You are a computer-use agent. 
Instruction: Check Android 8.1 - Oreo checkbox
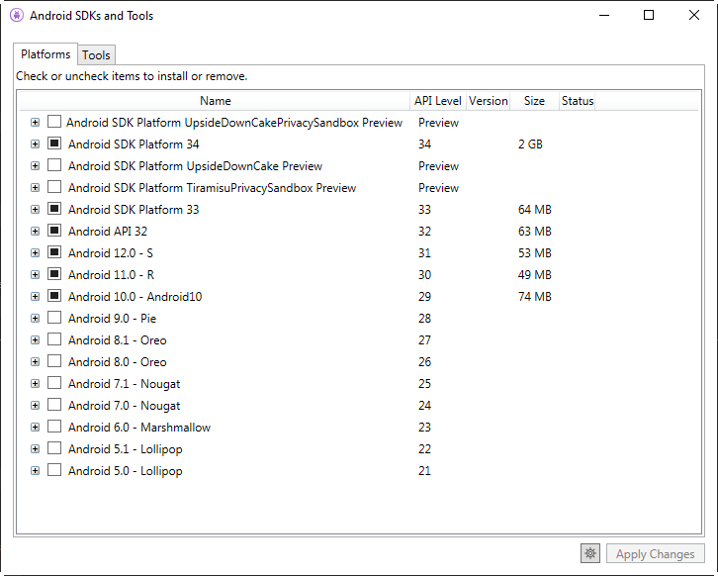pyautogui.click(x=54, y=339)
